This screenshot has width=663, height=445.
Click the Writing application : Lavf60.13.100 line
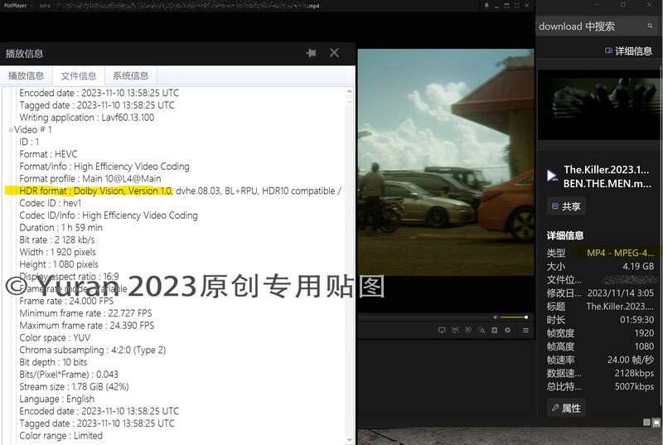87,118
